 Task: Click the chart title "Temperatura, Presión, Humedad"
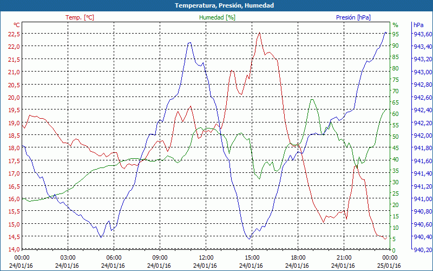coord(224,5)
